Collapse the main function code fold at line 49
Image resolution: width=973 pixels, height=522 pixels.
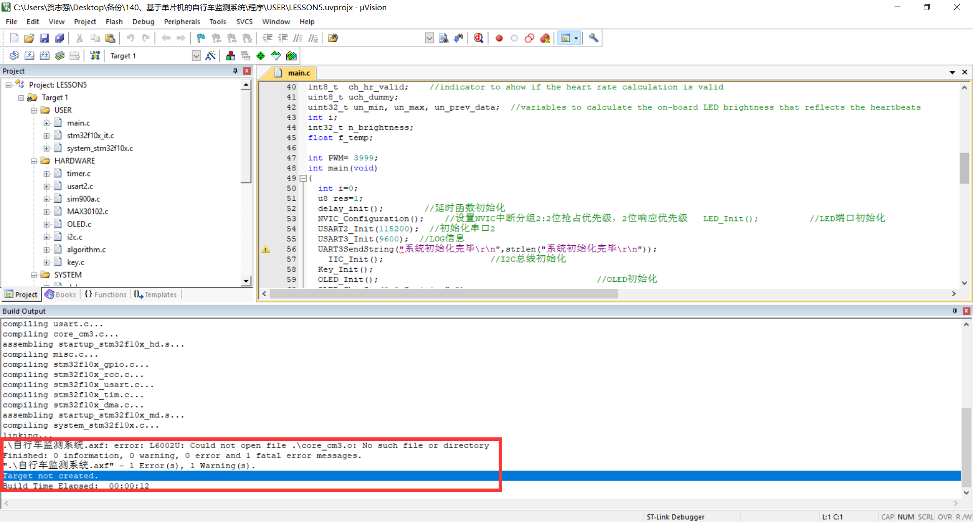303,178
